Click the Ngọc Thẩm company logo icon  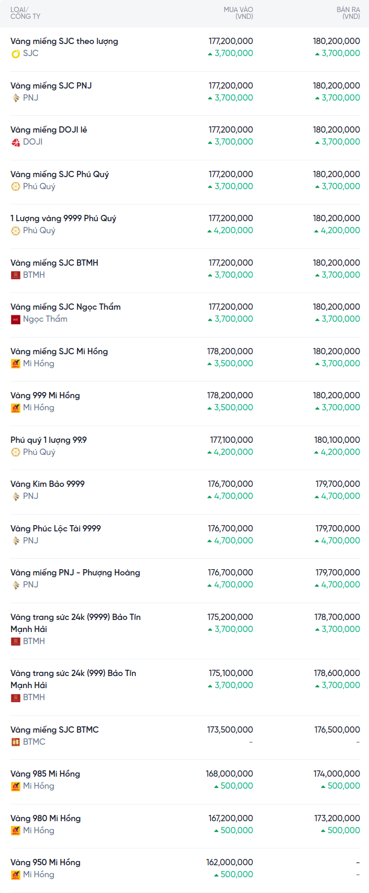(x=16, y=319)
